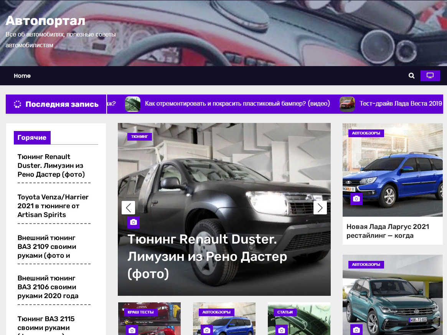Viewport: 447px width, 335px height.
Task: Click the spinner icon beside Последняя запись
Action: click(17, 104)
